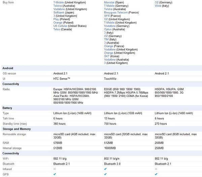Click the 'Lithium Ion (Li-Ion) (1500 mAH)' cell

(123, 113)
